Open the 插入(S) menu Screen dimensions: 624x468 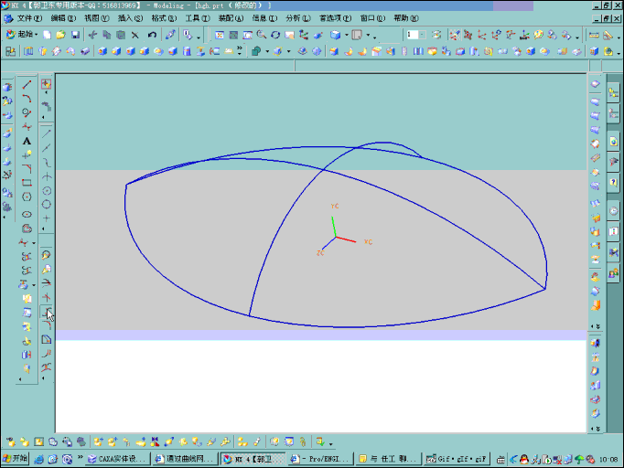[x=130, y=18]
